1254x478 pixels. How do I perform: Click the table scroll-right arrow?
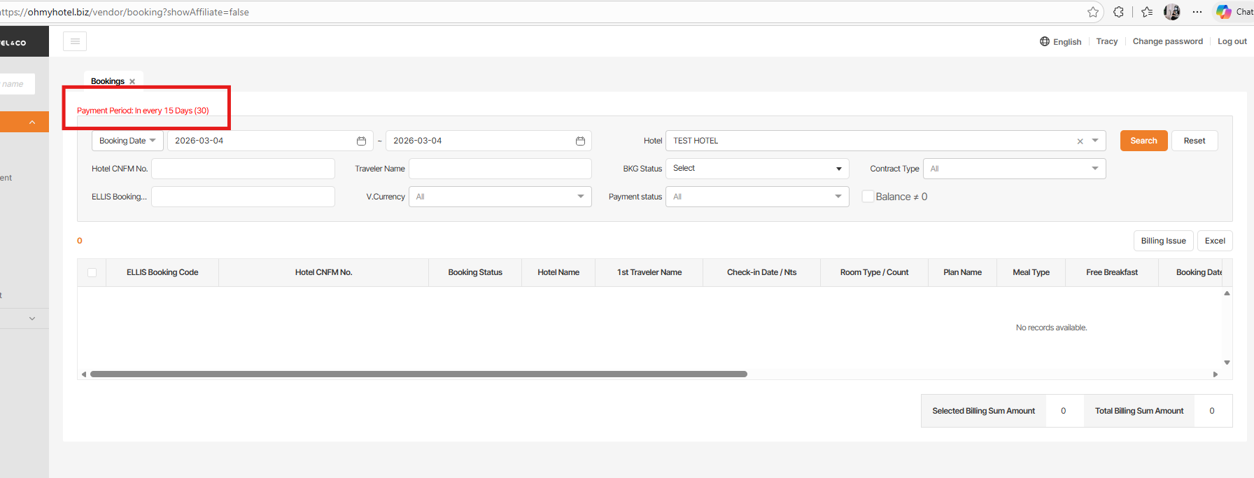click(1216, 374)
